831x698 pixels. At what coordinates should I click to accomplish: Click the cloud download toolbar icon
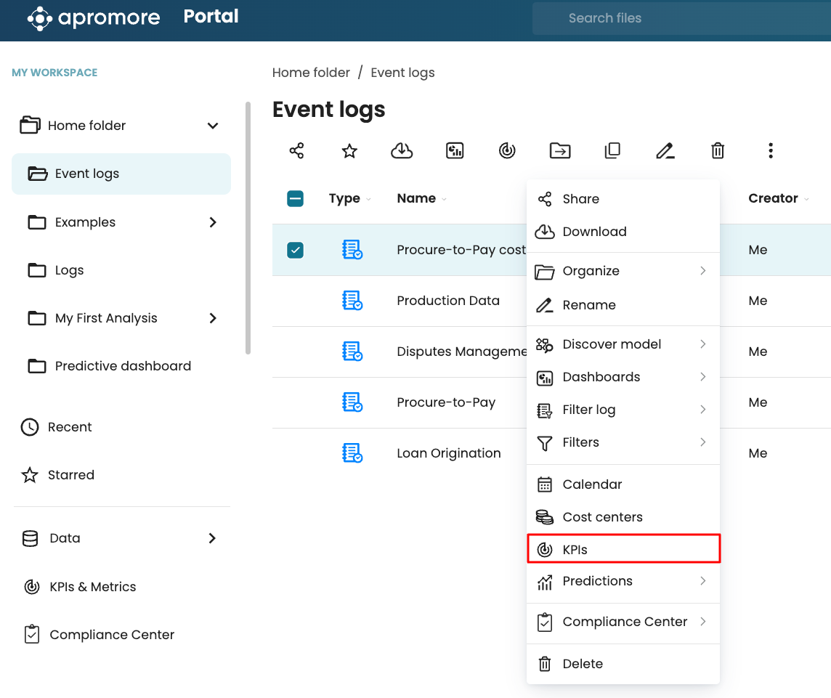pyautogui.click(x=402, y=151)
